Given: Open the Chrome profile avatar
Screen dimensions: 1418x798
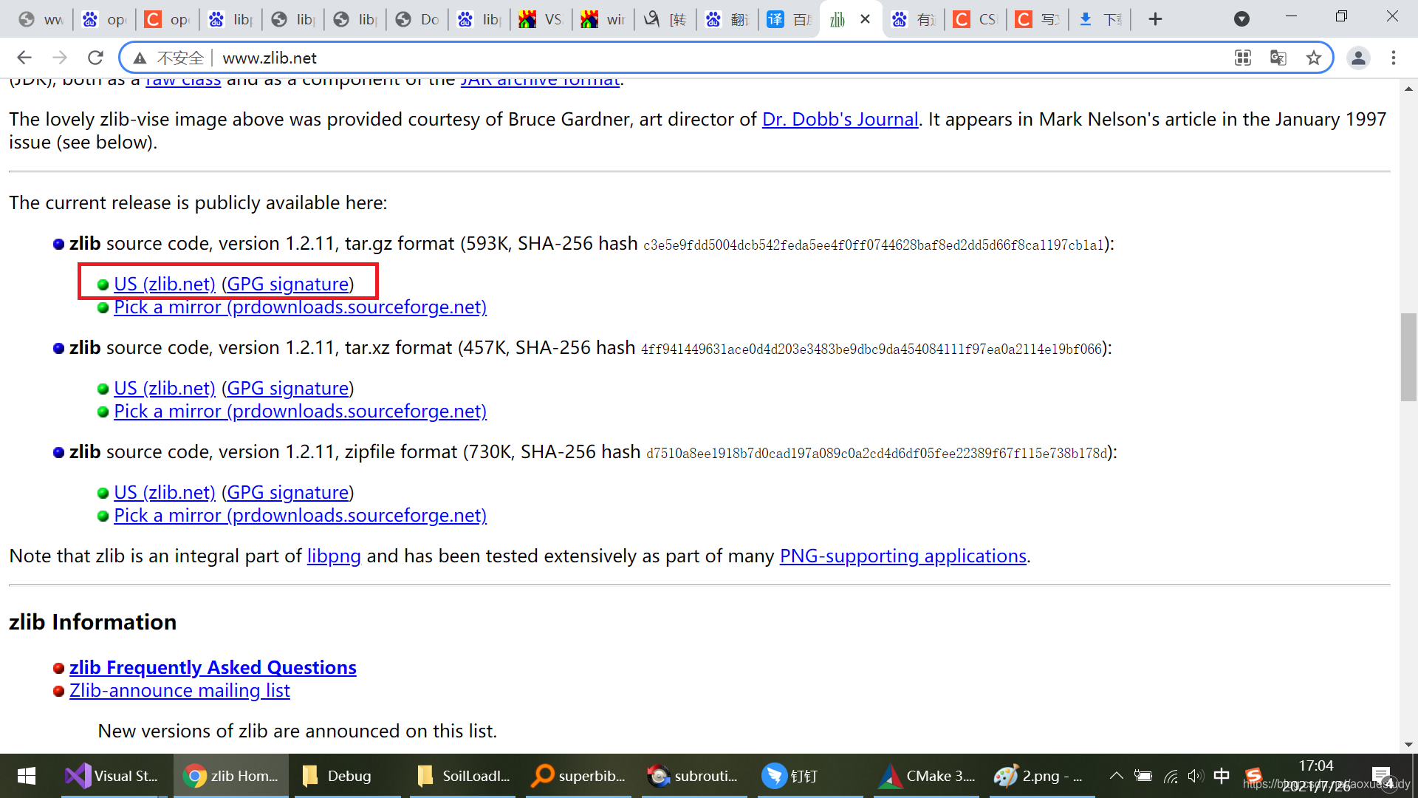Looking at the screenshot, I should [x=1357, y=58].
